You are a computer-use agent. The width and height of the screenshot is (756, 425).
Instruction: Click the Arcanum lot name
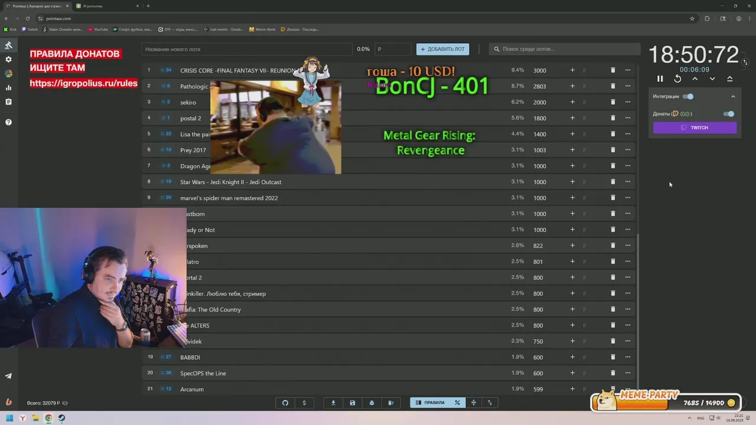pyautogui.click(x=192, y=389)
